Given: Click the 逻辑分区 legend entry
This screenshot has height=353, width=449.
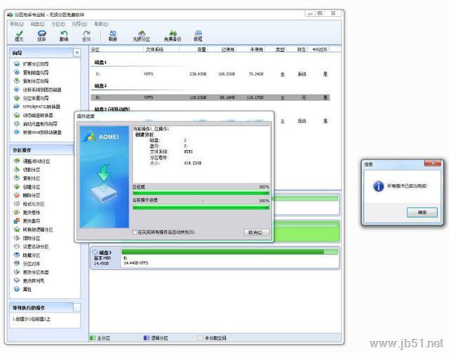Looking at the screenshot, I should tap(156, 338).
